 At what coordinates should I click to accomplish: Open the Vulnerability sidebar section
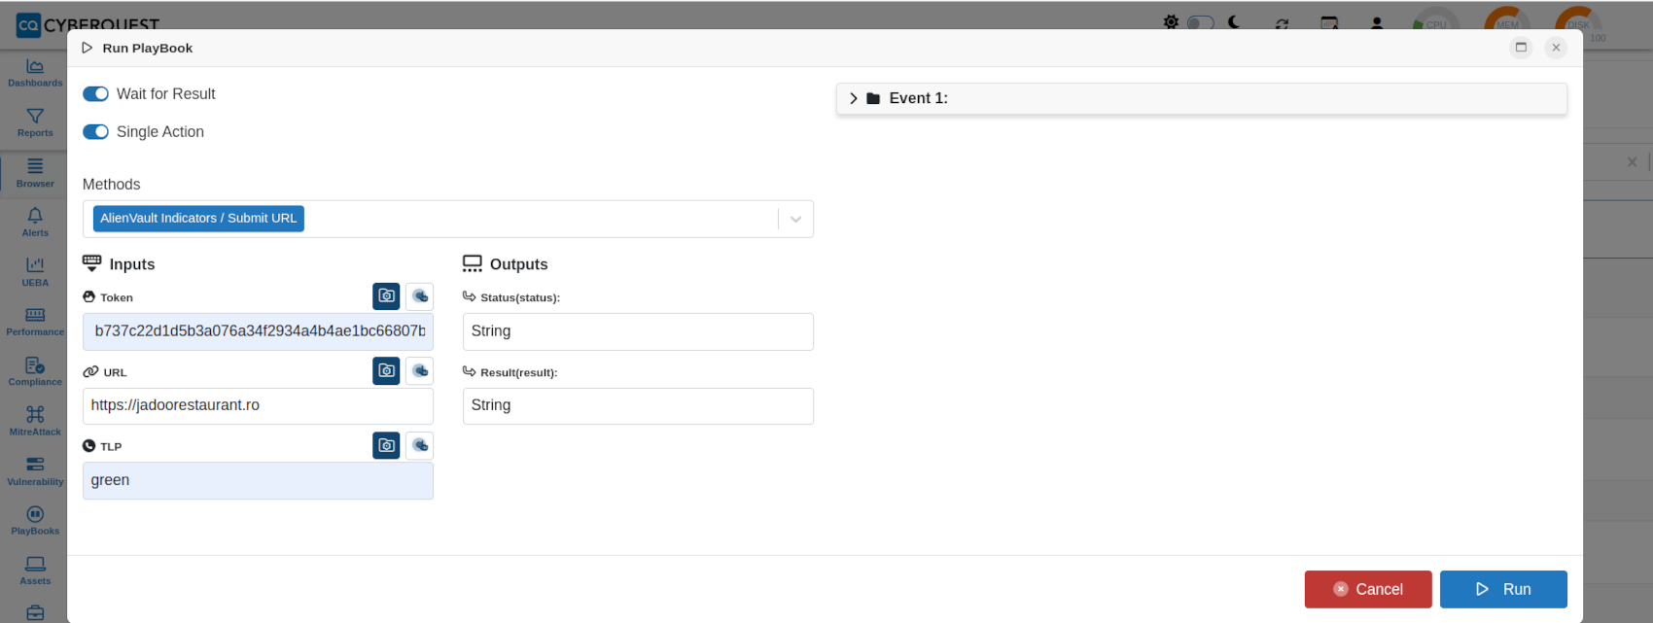click(x=35, y=472)
